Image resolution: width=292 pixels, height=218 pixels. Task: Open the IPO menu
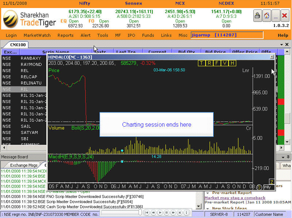click(x=131, y=35)
